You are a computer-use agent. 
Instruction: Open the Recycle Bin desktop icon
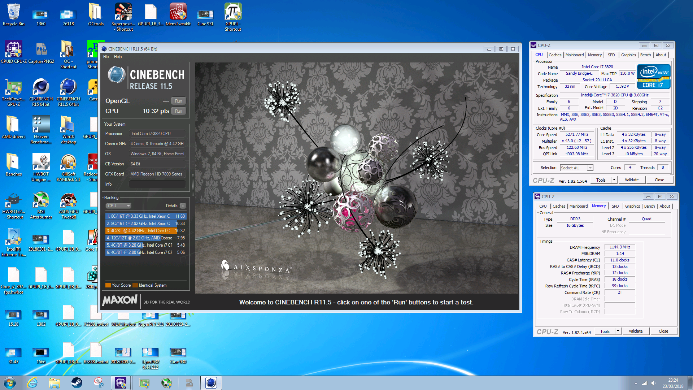click(13, 14)
